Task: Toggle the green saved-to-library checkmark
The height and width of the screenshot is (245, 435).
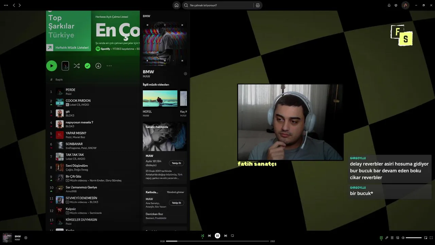Action: tap(88, 66)
